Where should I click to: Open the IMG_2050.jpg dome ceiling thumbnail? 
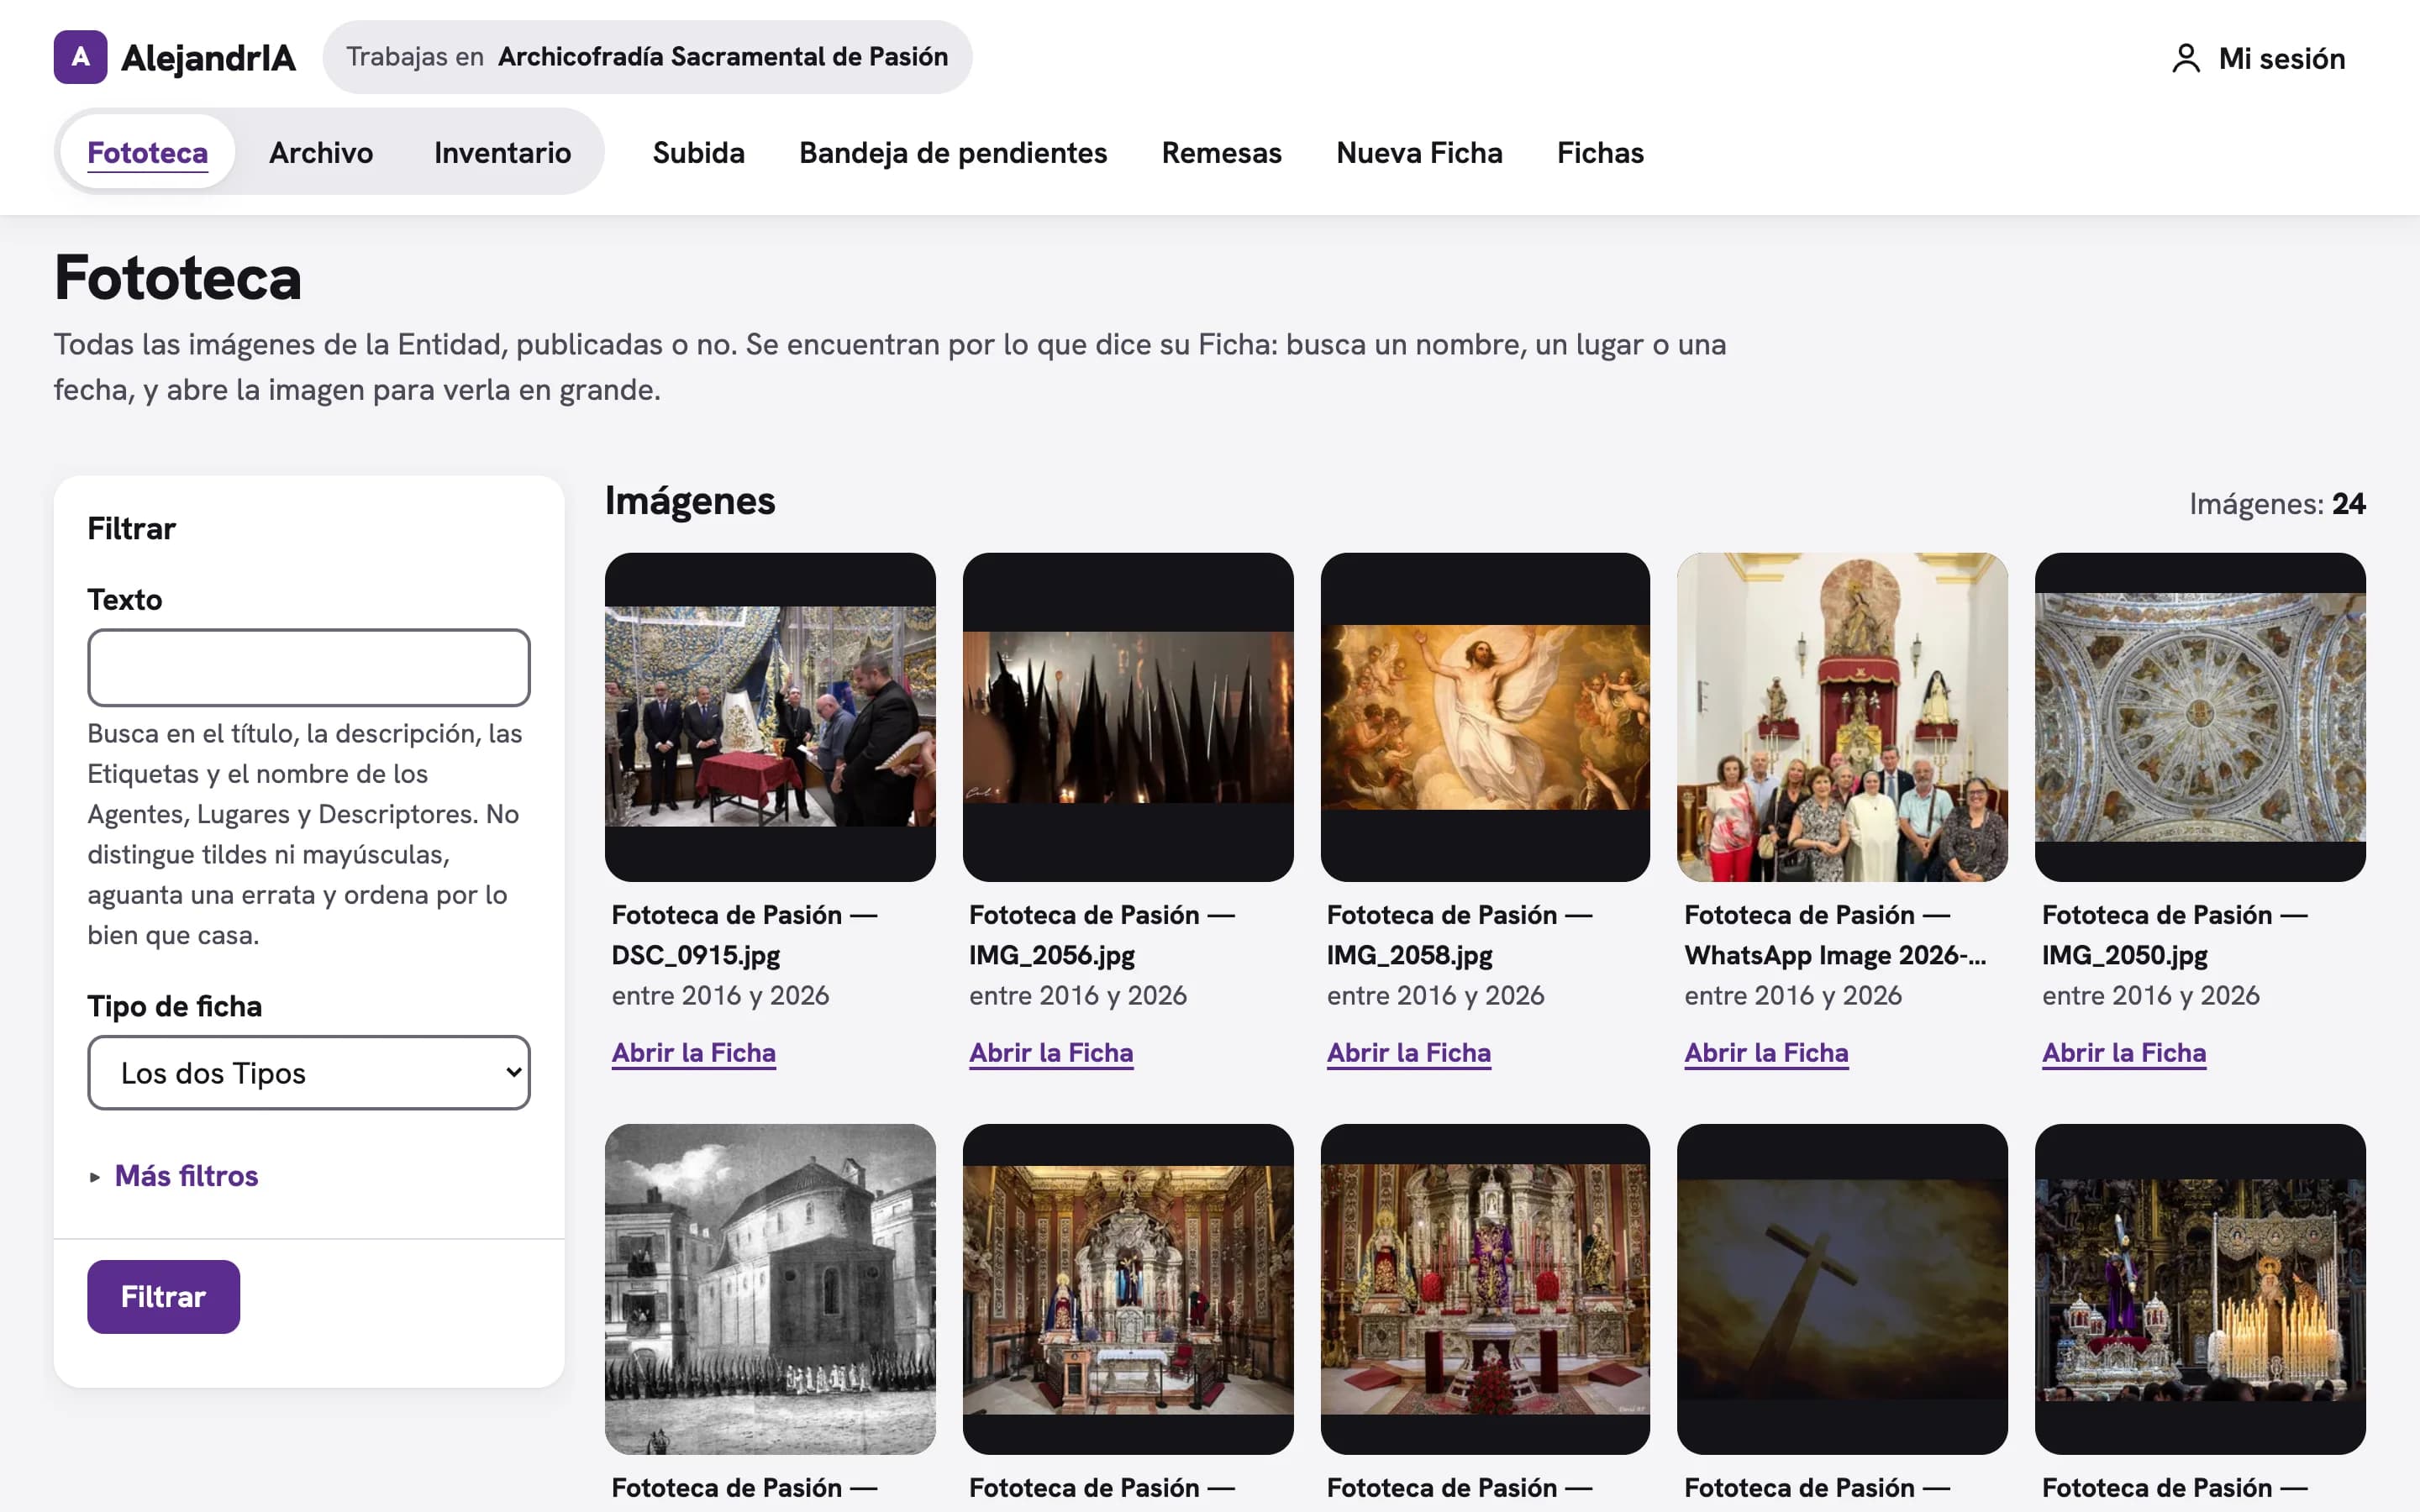2200,717
